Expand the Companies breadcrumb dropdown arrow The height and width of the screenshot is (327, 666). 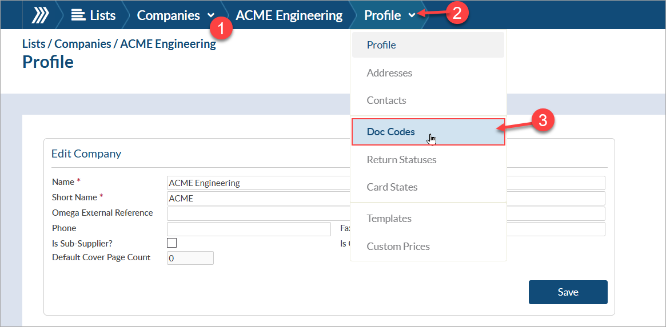[x=211, y=16]
